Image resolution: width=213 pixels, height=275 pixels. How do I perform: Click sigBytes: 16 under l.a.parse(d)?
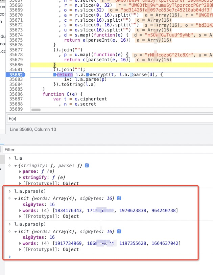(39, 205)
